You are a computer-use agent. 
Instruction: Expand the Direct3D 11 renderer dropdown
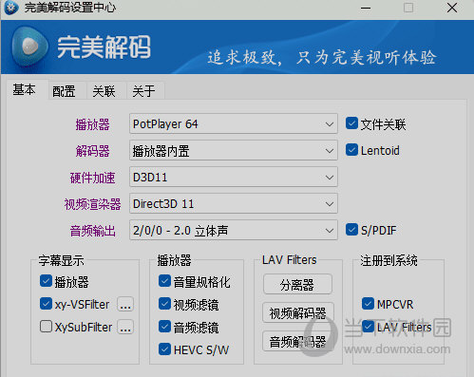pyautogui.click(x=234, y=203)
